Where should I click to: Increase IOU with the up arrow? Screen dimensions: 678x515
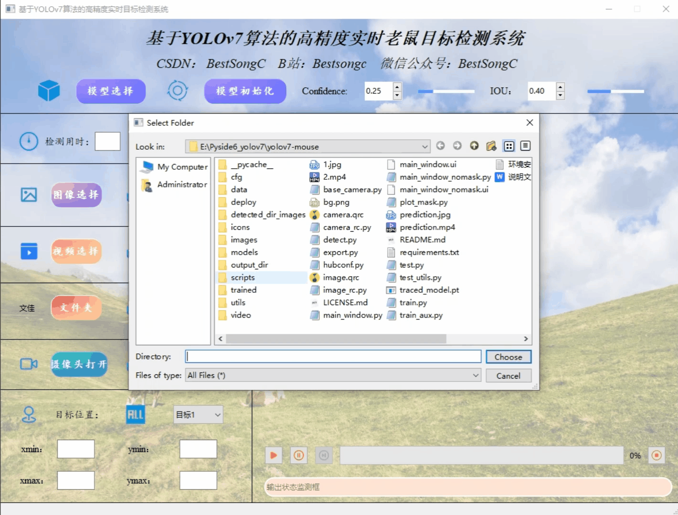pyautogui.click(x=560, y=86)
